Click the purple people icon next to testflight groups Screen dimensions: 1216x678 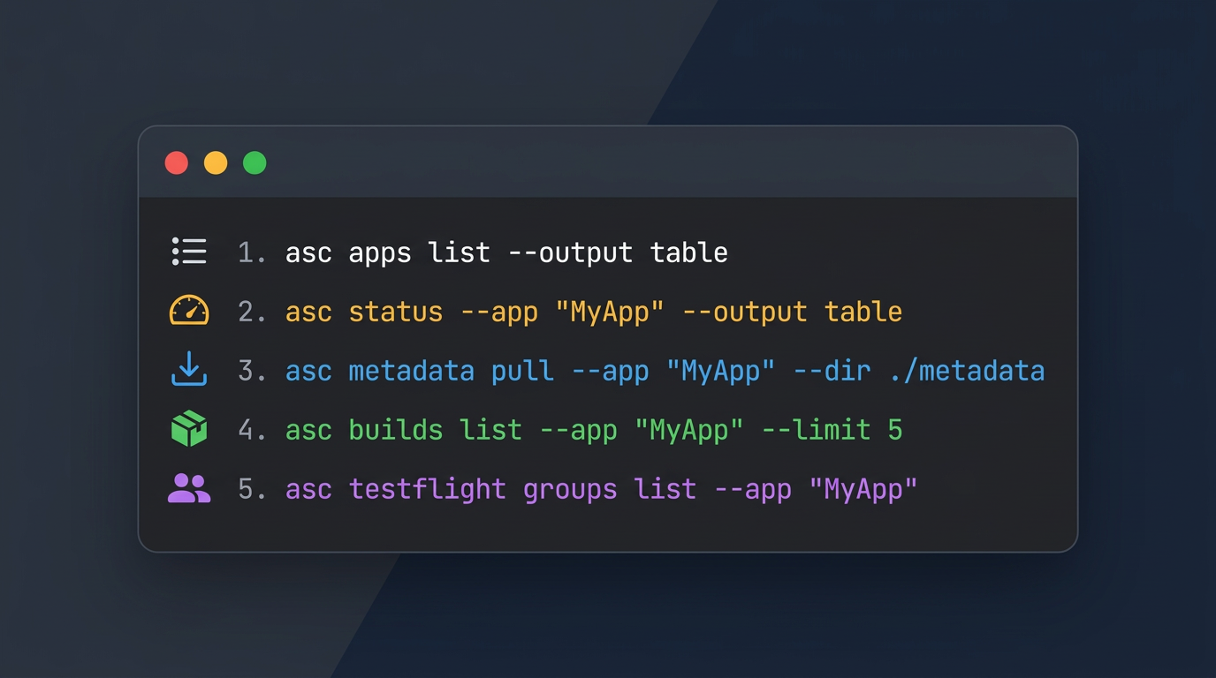188,489
